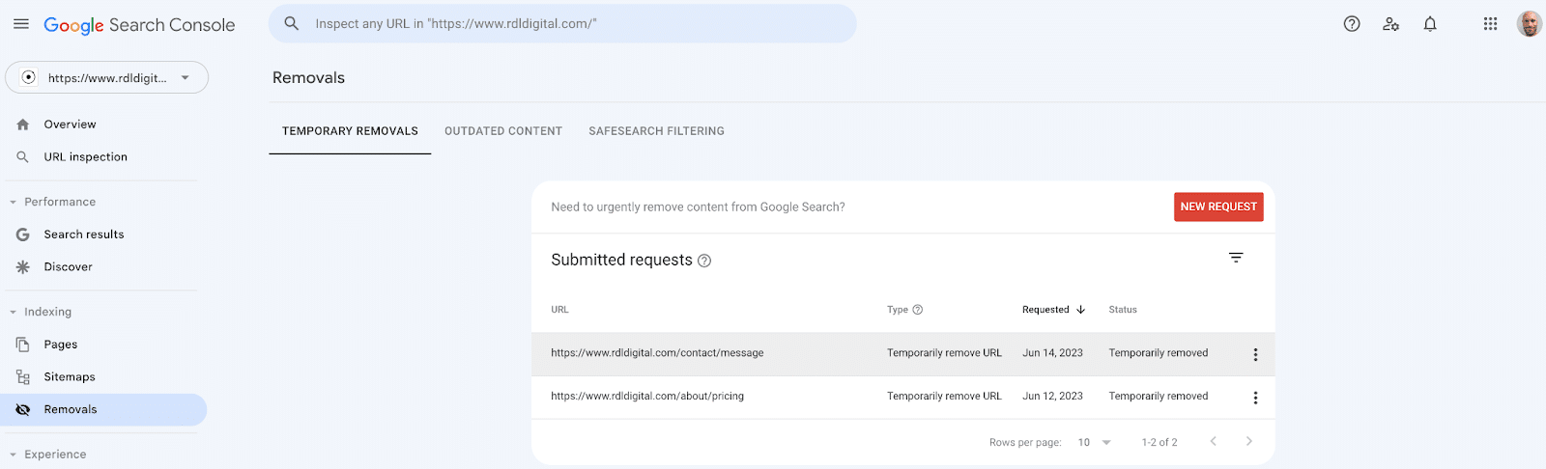Open the notifications bell
This screenshot has height=469, width=1546.
click(1430, 24)
